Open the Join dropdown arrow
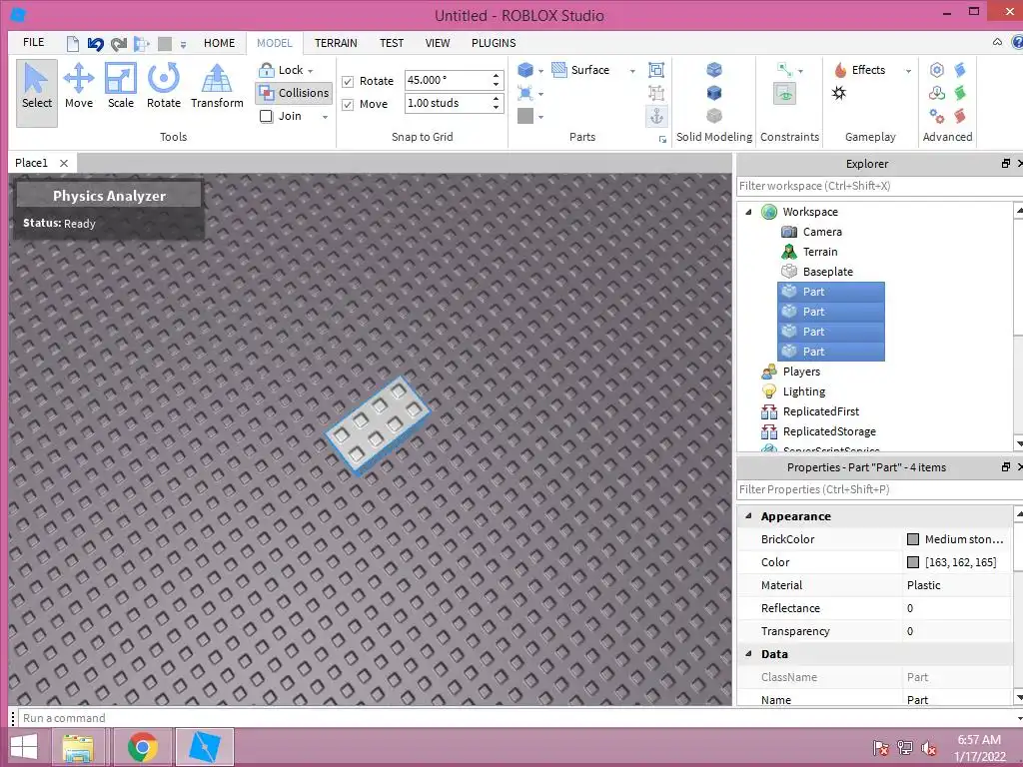Viewport: 1023px width, 767px height. [x=325, y=117]
